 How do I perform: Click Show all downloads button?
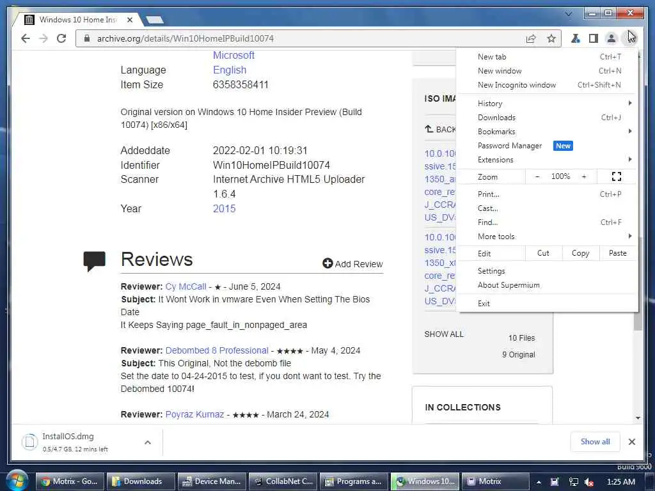595,442
